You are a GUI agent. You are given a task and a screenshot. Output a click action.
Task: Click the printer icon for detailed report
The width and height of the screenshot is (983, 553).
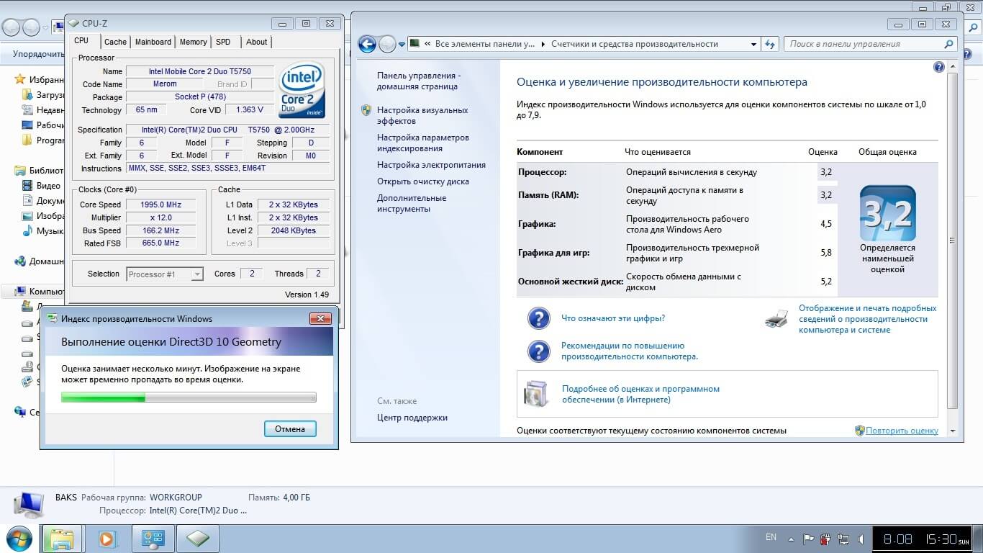(x=776, y=319)
